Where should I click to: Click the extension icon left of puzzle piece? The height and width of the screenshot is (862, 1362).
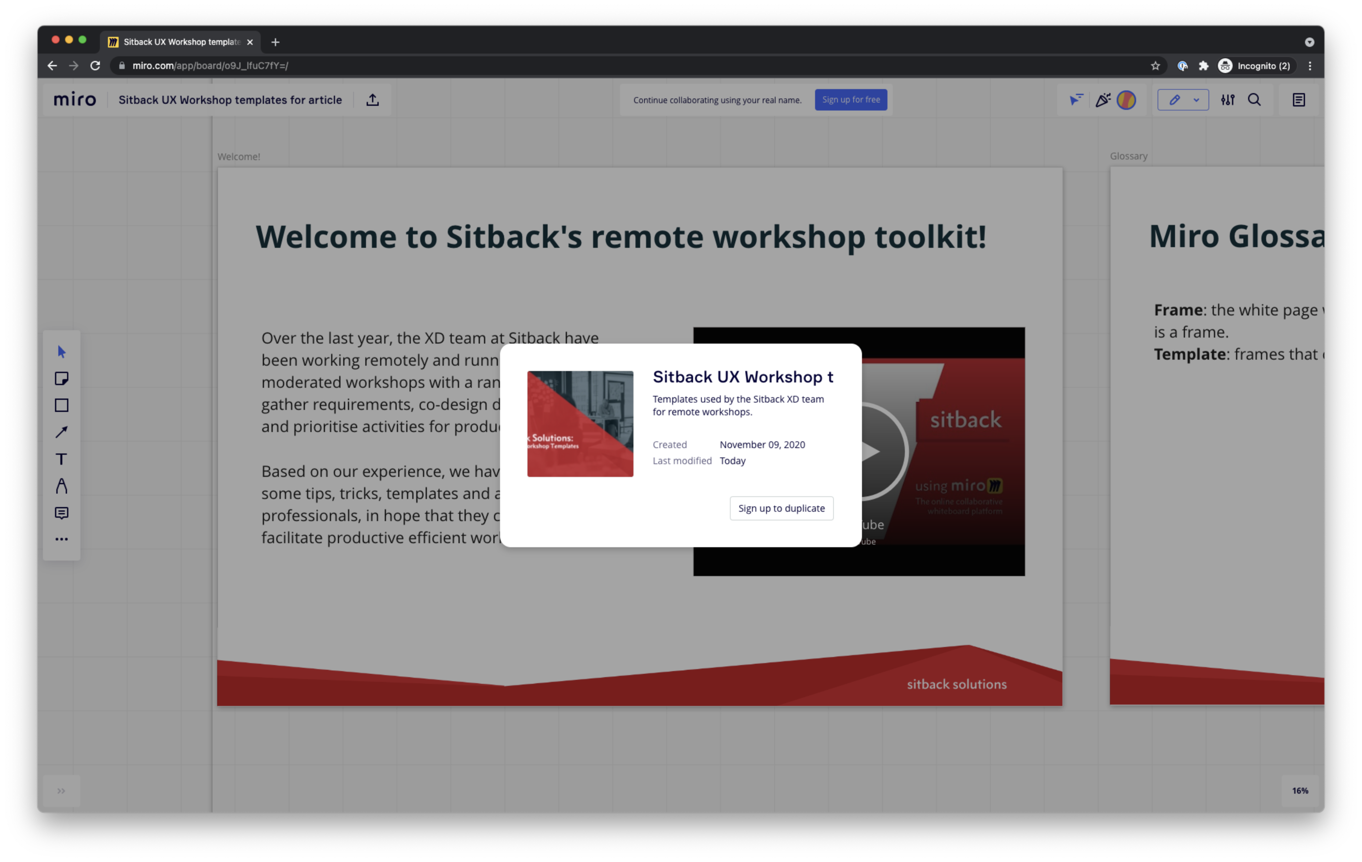coord(1182,66)
